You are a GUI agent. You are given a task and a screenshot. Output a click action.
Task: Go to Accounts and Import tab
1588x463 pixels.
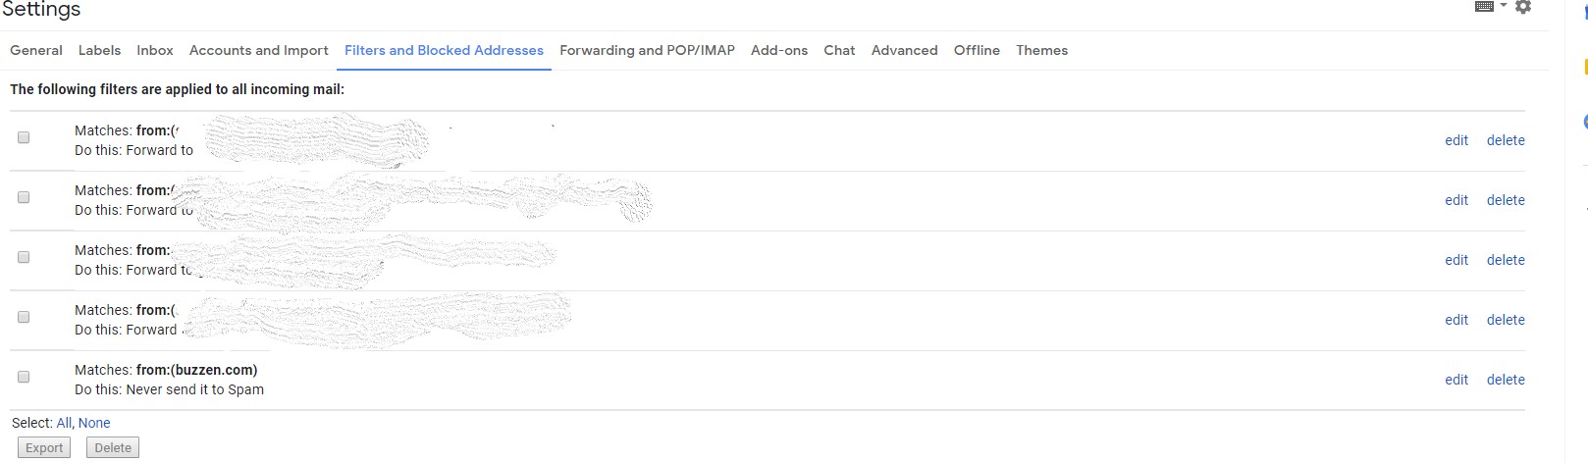click(x=258, y=50)
